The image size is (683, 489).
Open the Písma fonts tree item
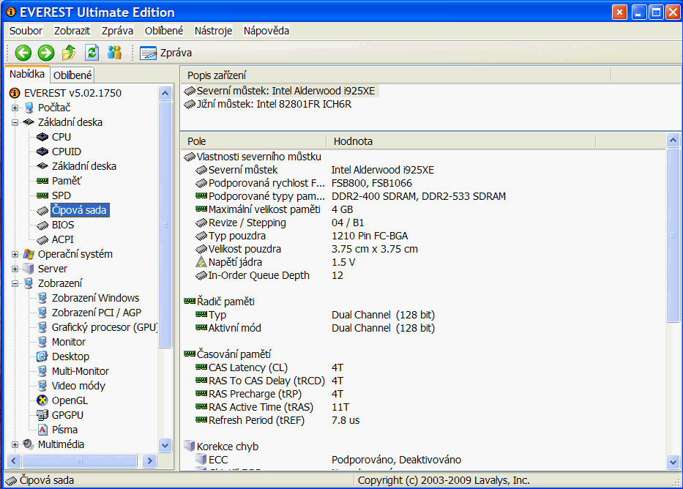coord(64,430)
